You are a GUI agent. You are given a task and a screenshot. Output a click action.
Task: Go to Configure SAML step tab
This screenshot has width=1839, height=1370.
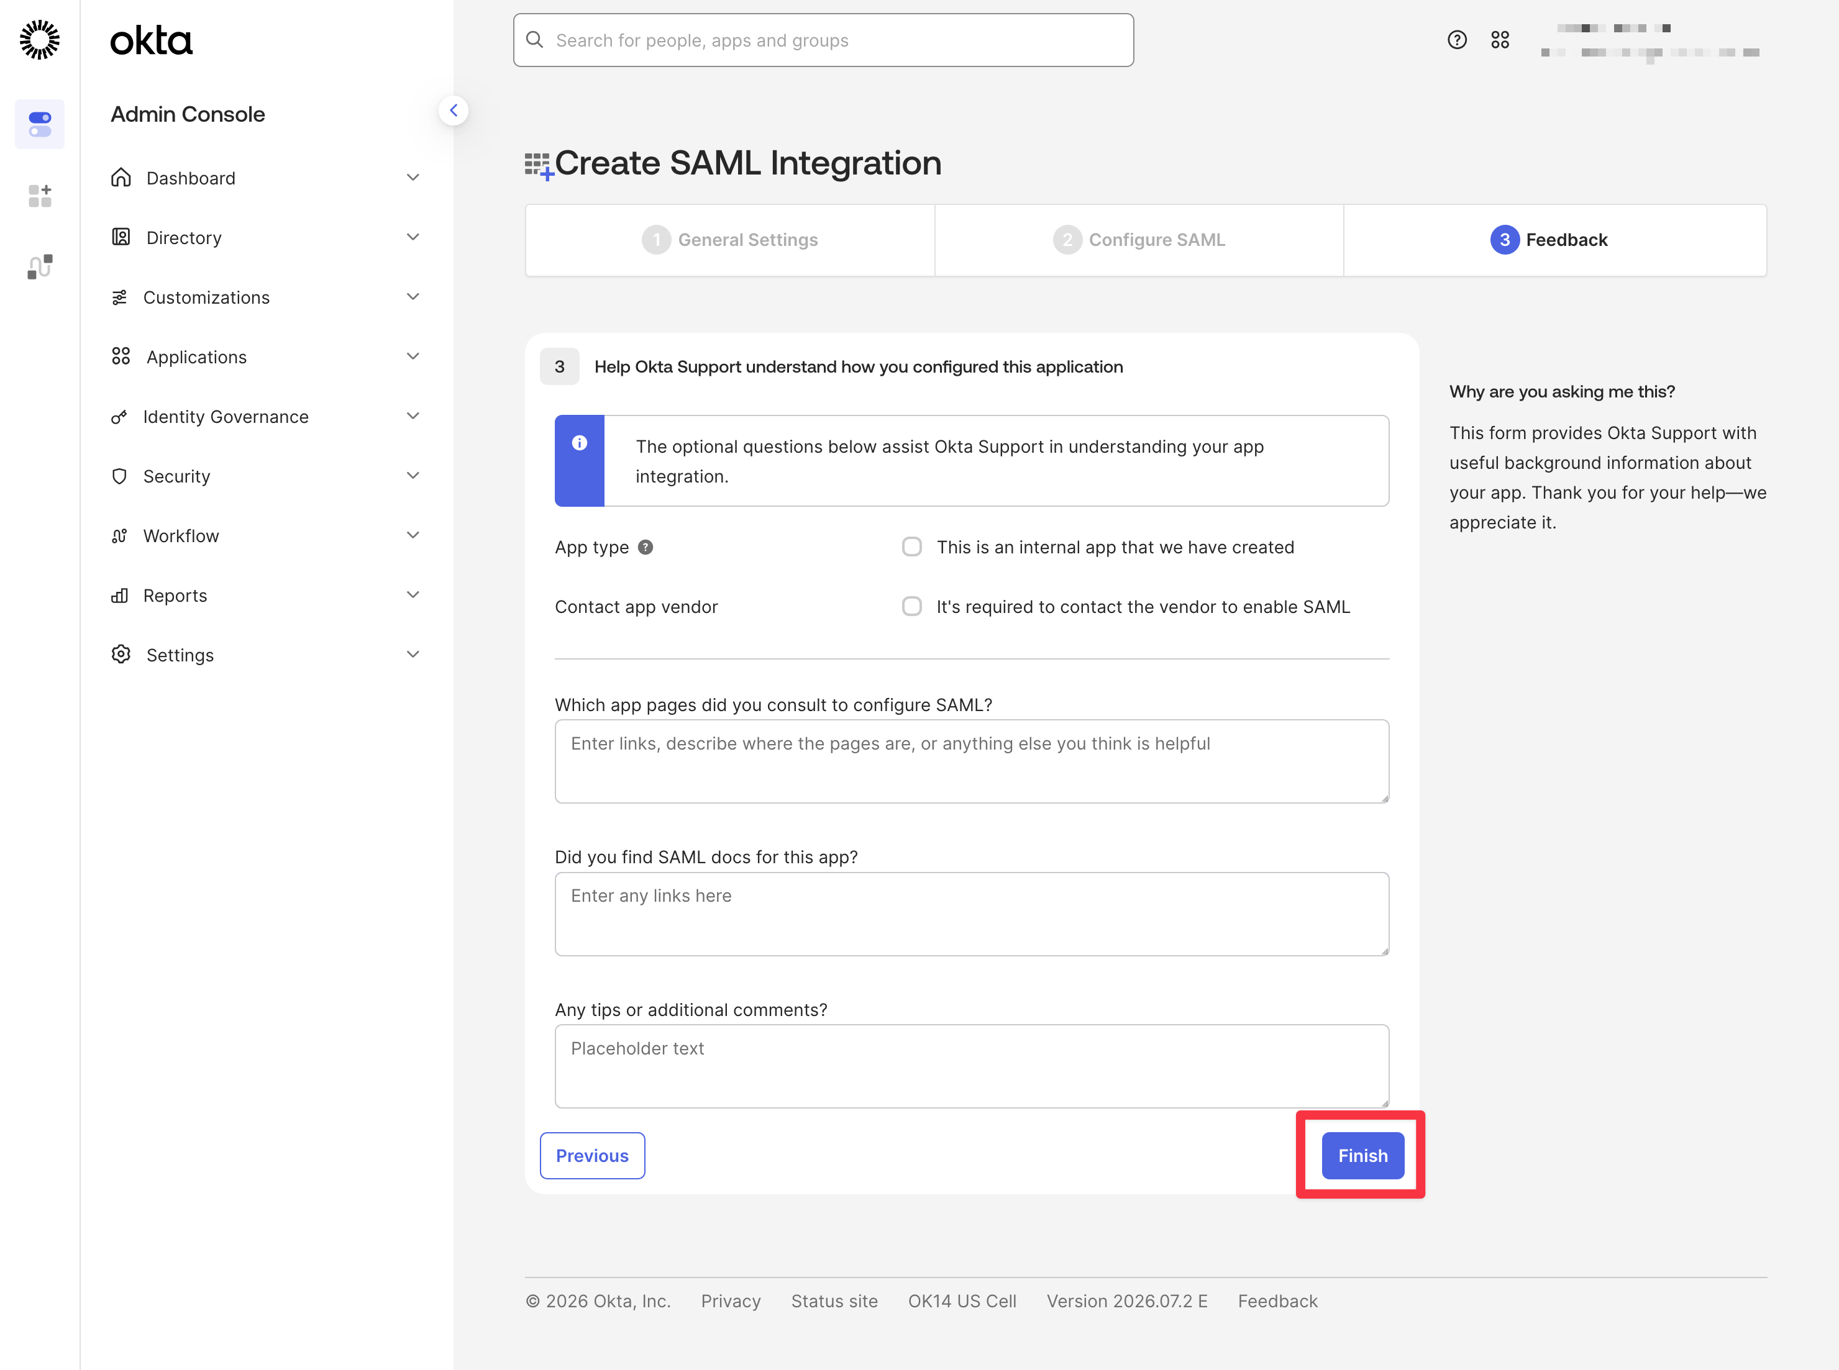pyautogui.click(x=1139, y=240)
